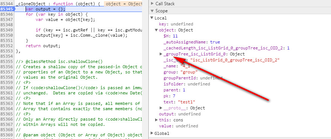Click the inline 'object = Object' value hint

tap(124, 4)
